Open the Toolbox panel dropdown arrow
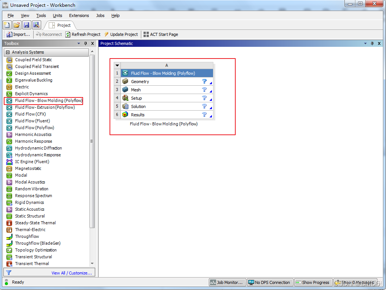Screen dimensions: 386x290 [79, 43]
